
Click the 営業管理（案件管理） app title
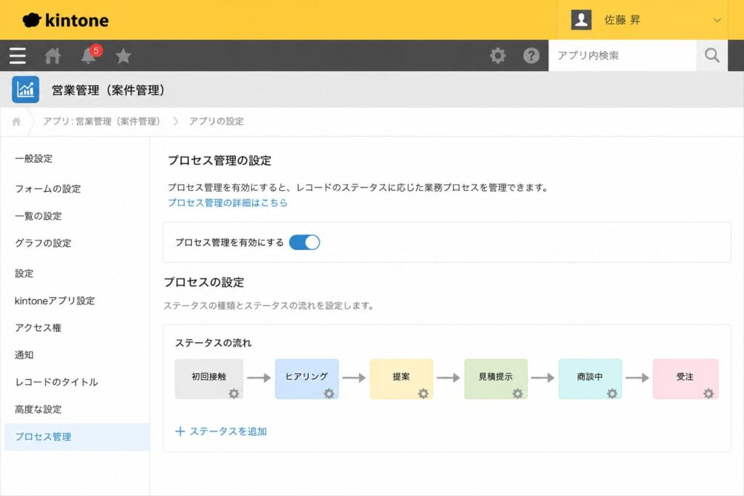[x=108, y=90]
